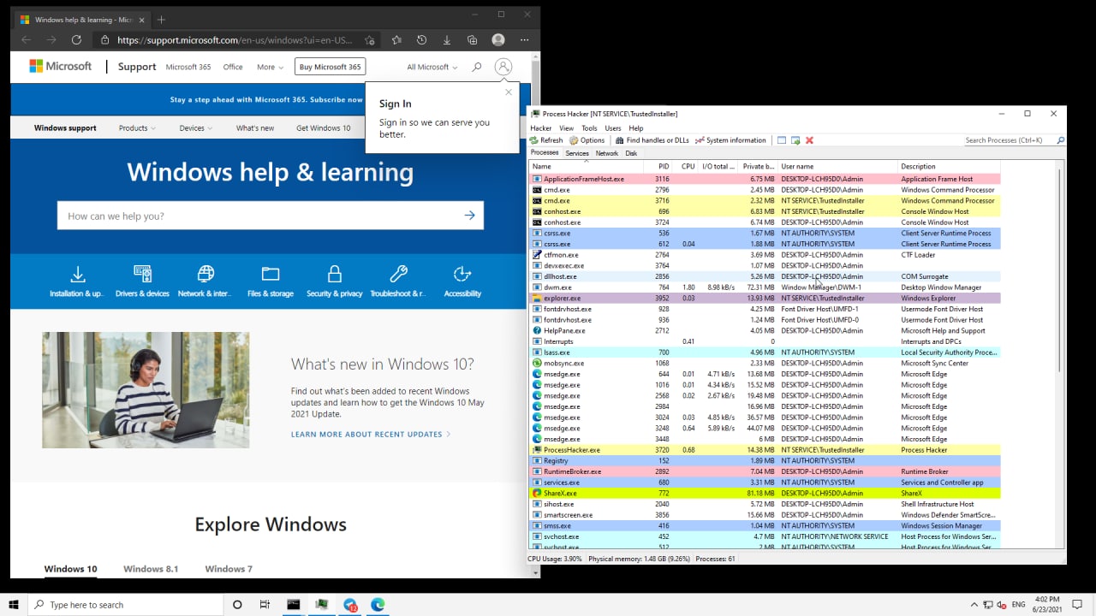Click the Get Windows 10 link
Image resolution: width=1096 pixels, height=616 pixels.
coord(324,128)
